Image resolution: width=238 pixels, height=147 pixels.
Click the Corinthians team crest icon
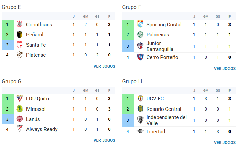coord(20,24)
